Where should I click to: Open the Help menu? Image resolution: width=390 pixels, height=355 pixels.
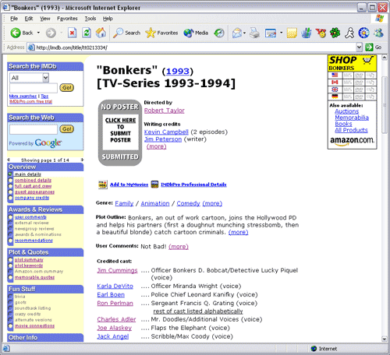108,19
